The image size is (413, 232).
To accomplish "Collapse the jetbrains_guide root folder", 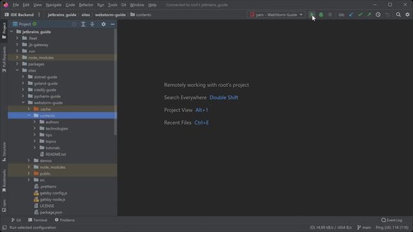I will (12, 32).
